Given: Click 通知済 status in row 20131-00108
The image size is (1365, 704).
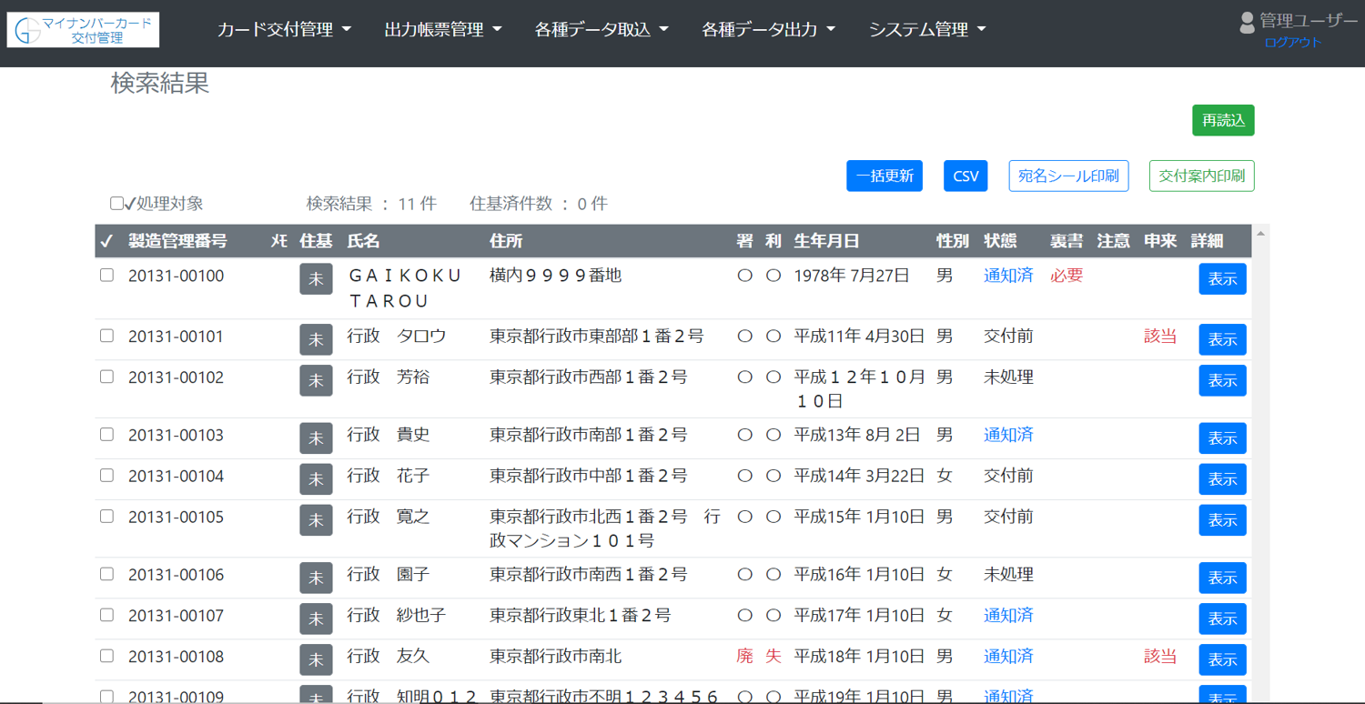Looking at the screenshot, I should tap(1008, 657).
